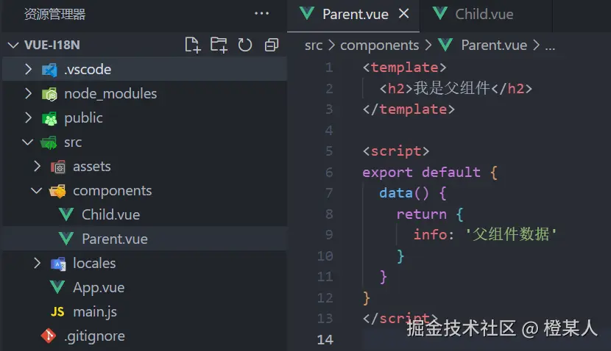This screenshot has height=351, width=611.
Task: Click the src folder icon
Action: 49,142
